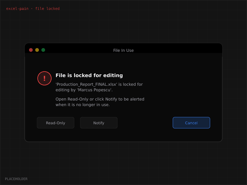
Task: Click the heading File is locked for editing
Action: 89,75
